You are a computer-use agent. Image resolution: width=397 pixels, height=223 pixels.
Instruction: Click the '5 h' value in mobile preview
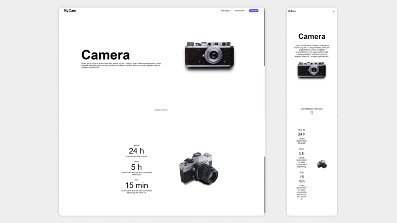[301, 154]
